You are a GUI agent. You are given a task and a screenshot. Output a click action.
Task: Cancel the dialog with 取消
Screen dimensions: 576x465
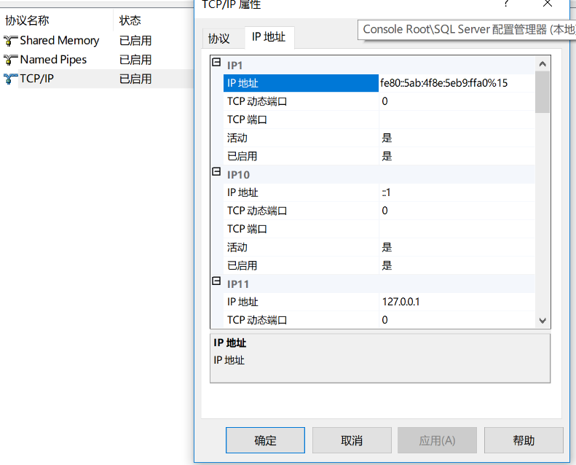click(352, 440)
